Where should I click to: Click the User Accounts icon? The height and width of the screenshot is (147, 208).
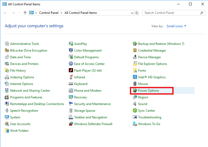point(7,124)
